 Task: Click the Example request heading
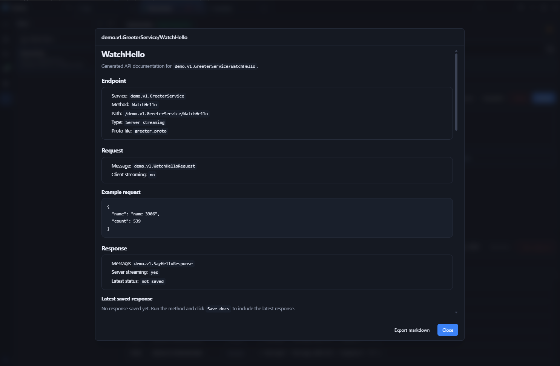coord(121,192)
